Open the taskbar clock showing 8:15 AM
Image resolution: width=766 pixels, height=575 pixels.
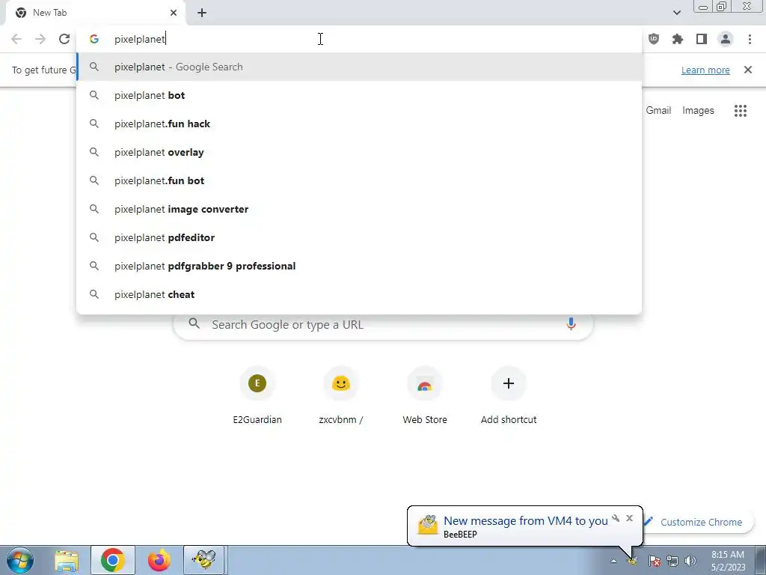click(728, 561)
